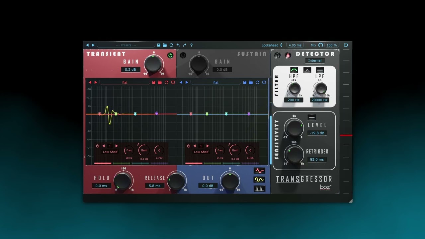
Task: Reset sustain EQ with blue refresh icon
Action: point(257,82)
